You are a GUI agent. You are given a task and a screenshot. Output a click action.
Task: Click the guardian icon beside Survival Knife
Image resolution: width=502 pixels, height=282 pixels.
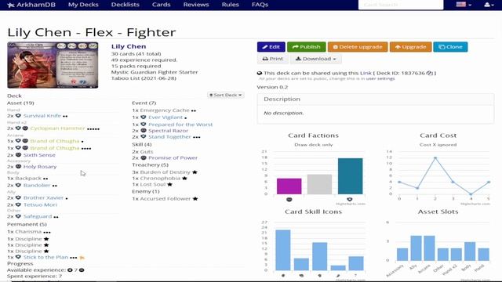[x=18, y=116]
